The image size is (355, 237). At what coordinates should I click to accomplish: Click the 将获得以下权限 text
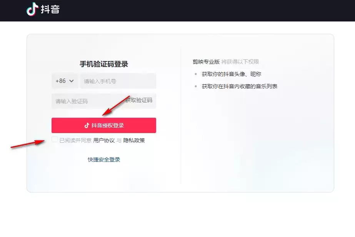point(240,62)
